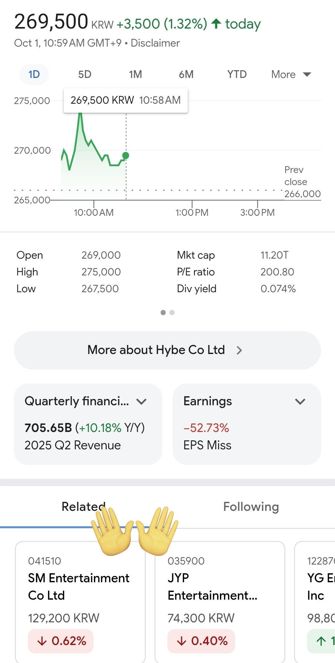Open the JYP Entertainment stock card

pyautogui.click(x=220, y=587)
